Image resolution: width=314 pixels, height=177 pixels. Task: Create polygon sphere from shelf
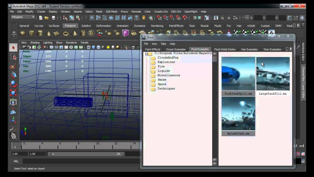(x=23, y=33)
